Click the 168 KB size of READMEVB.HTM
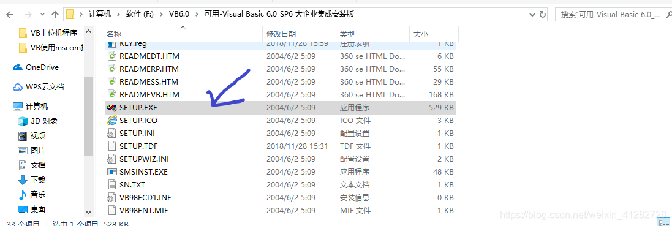 441,95
